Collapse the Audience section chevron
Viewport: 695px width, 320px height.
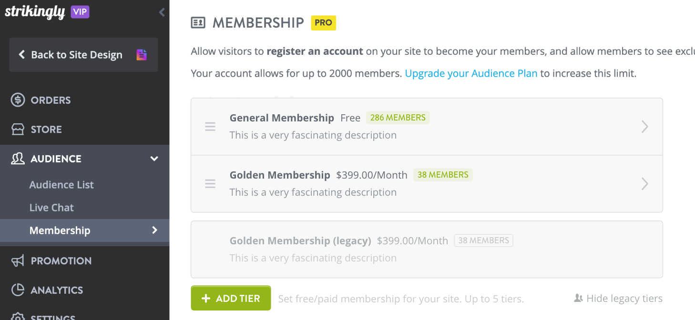(x=154, y=159)
